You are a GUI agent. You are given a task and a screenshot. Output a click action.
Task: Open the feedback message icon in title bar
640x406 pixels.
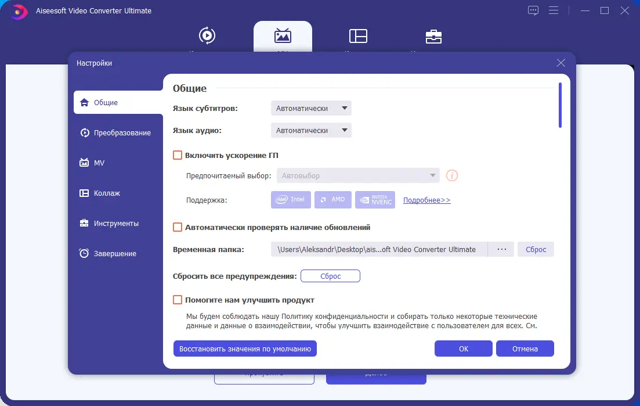[533, 10]
